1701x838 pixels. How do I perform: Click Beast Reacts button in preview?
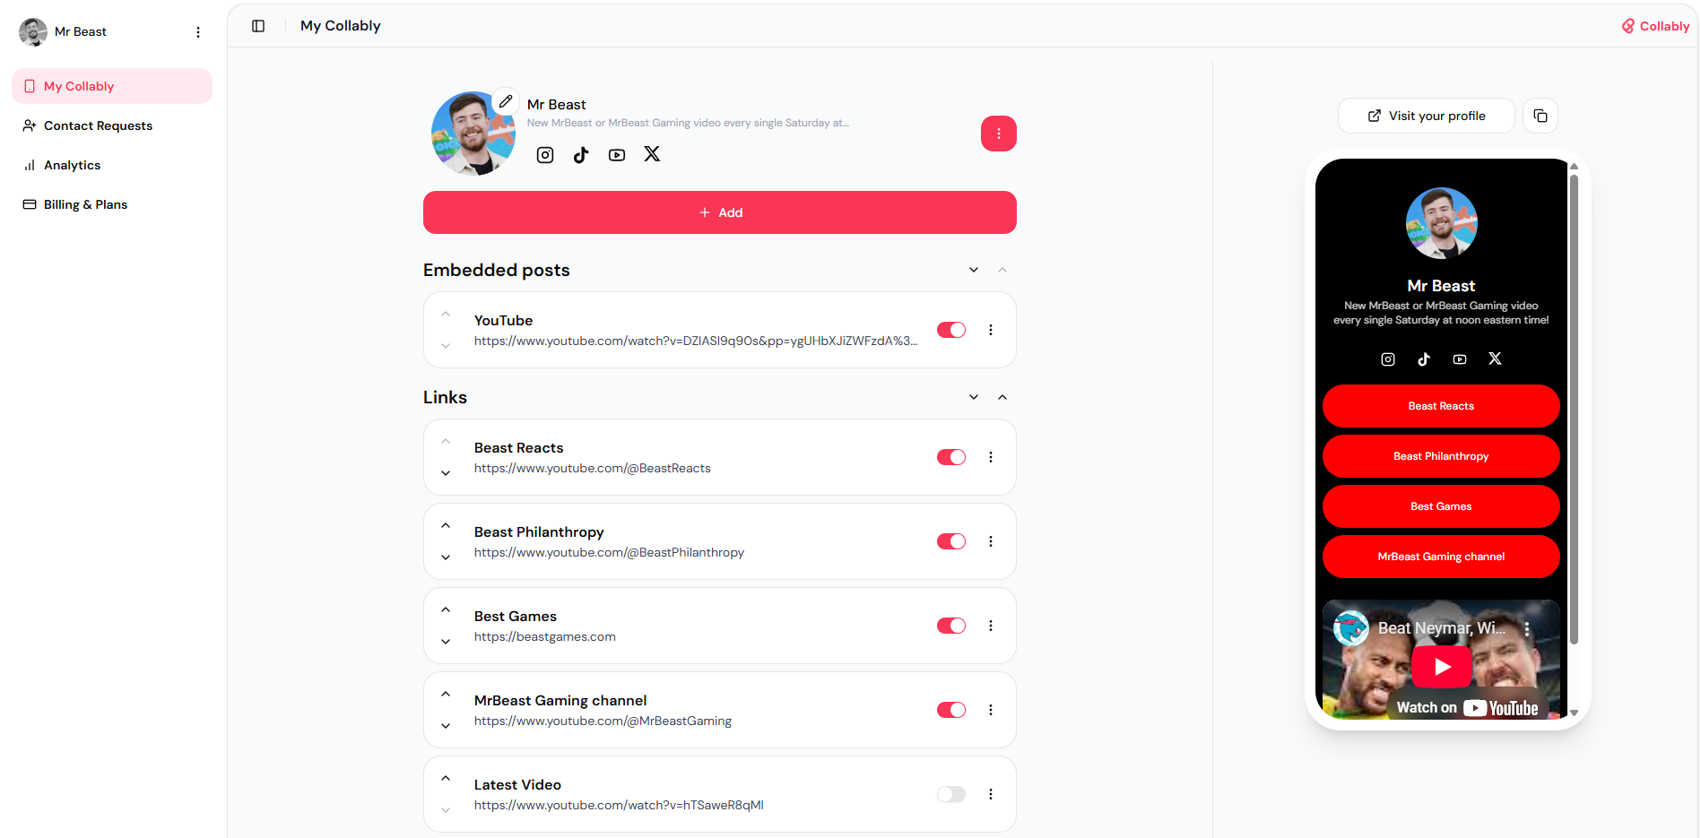coord(1441,406)
